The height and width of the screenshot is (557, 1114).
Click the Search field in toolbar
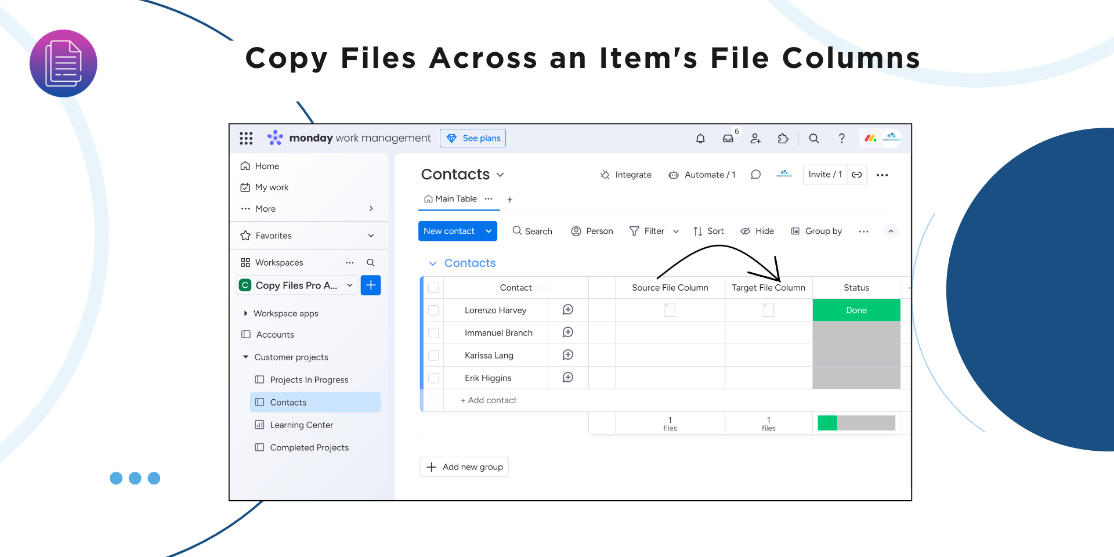(532, 231)
